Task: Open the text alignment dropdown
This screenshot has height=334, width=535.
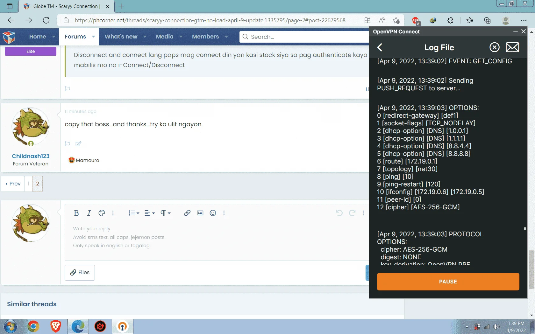Action: coord(149,213)
